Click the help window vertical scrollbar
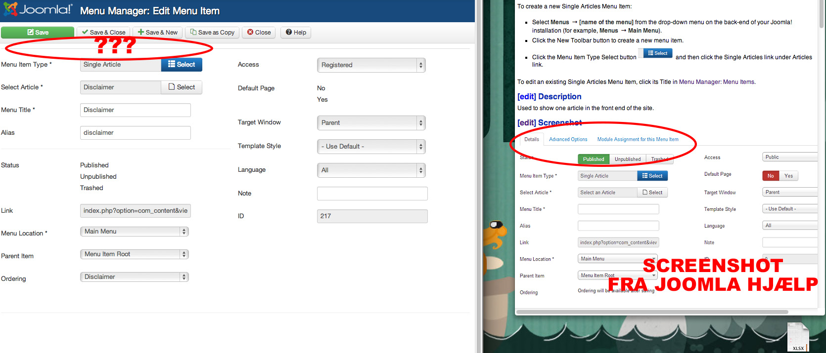This screenshot has width=826, height=353. [x=822, y=15]
